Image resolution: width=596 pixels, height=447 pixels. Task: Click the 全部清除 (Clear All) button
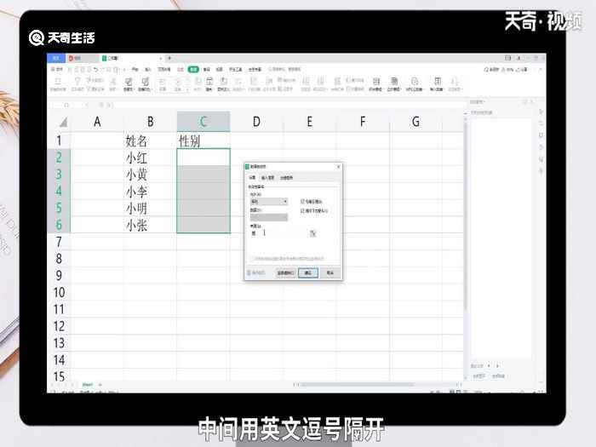286,272
